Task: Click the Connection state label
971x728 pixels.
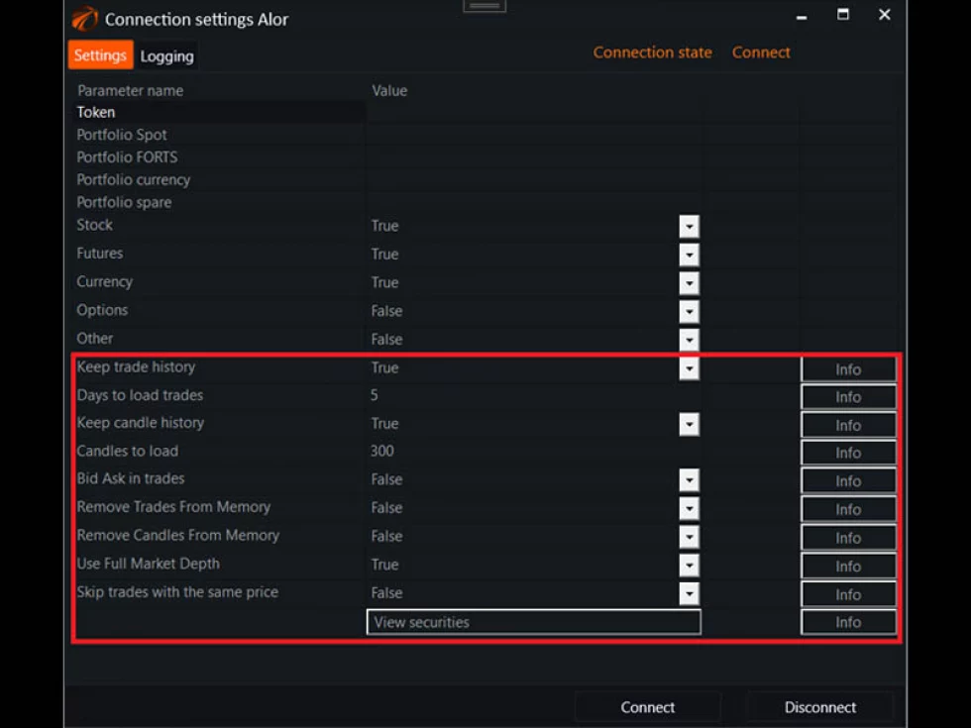Action: click(x=653, y=52)
